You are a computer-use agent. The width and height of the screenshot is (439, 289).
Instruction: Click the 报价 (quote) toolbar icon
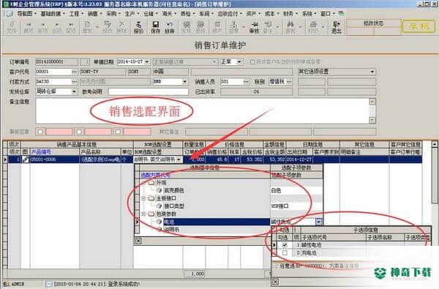138,27
